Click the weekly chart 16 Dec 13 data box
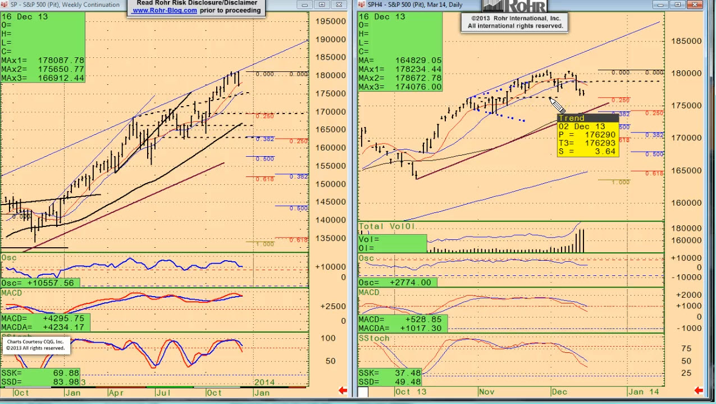The height and width of the screenshot is (404, 716). (x=43, y=47)
